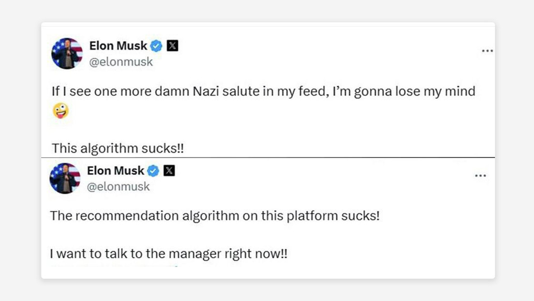The image size is (534, 301).
Task: Click the zany face emoji in the first tweet
Action: tap(61, 111)
